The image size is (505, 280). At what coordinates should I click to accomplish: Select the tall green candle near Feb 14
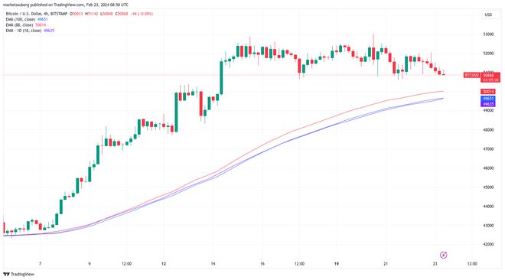(221, 77)
